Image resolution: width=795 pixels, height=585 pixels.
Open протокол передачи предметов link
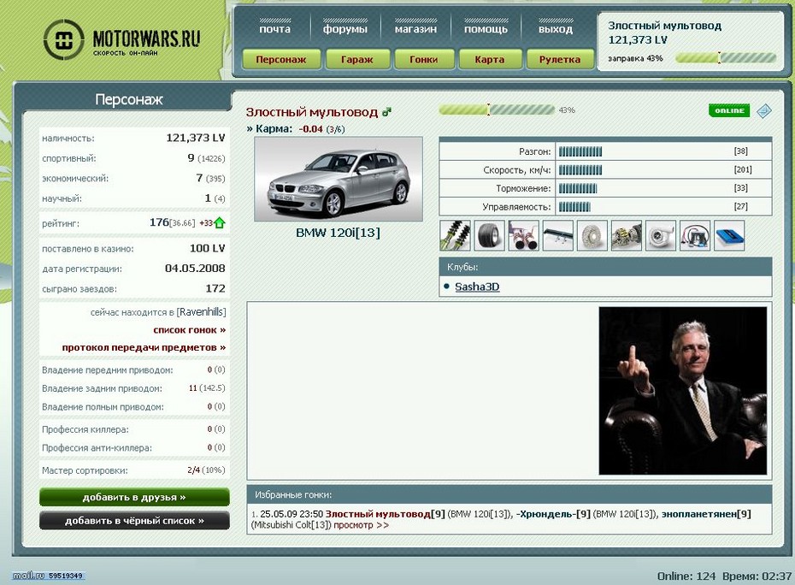click(144, 347)
